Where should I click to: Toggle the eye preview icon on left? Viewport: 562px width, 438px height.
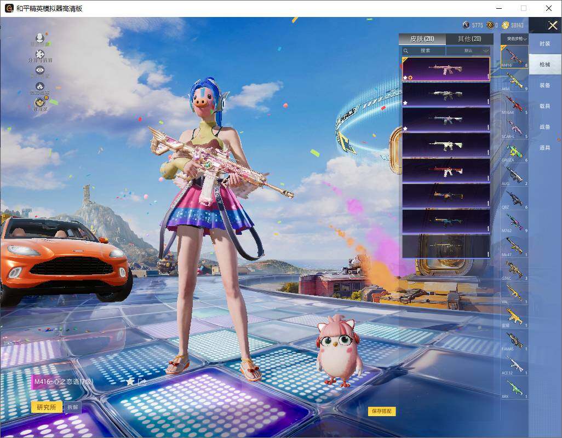click(x=40, y=70)
